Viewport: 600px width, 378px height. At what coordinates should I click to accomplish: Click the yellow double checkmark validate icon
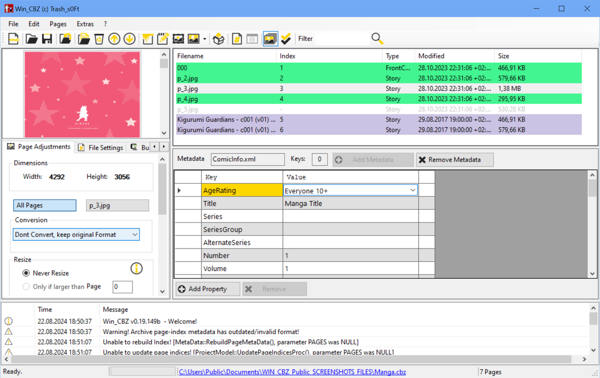pyautogui.click(x=286, y=39)
